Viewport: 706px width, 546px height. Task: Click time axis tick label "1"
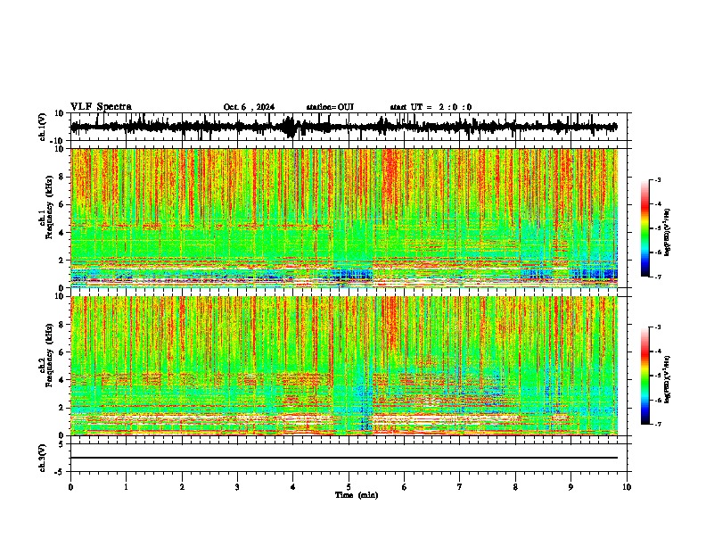tap(126, 487)
